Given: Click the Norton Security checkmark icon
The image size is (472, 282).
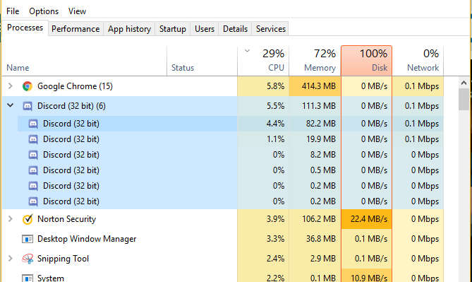Looking at the screenshot, I should [28, 219].
